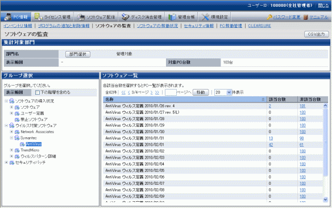Click the ウイルス対策ソフトウェア group icon
Image resolution: width=332 pixels, height=208 pixels.
pos(12,126)
